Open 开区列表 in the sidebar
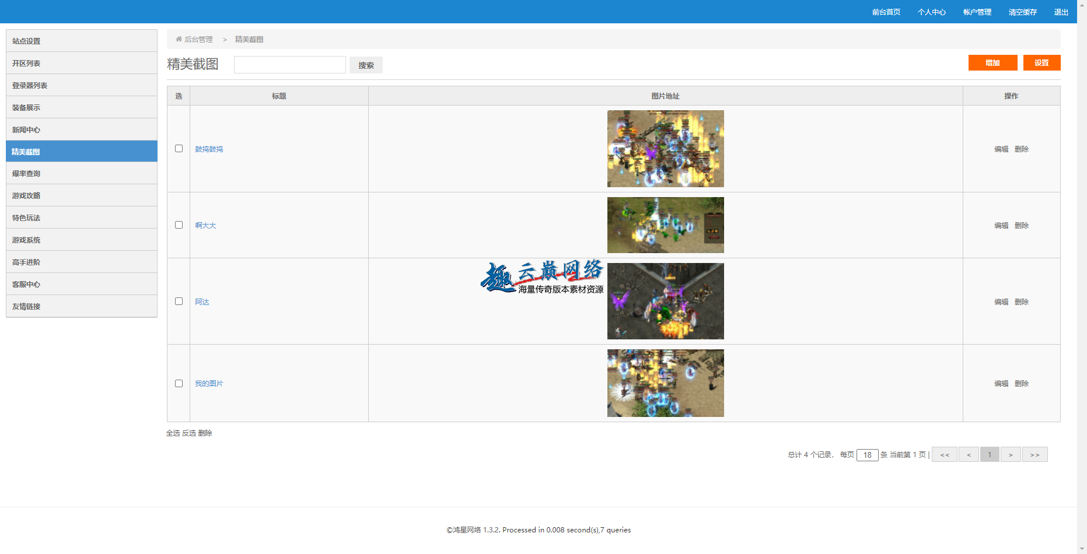 [x=82, y=63]
